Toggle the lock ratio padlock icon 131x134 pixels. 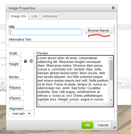pyautogui.click(x=25, y=61)
